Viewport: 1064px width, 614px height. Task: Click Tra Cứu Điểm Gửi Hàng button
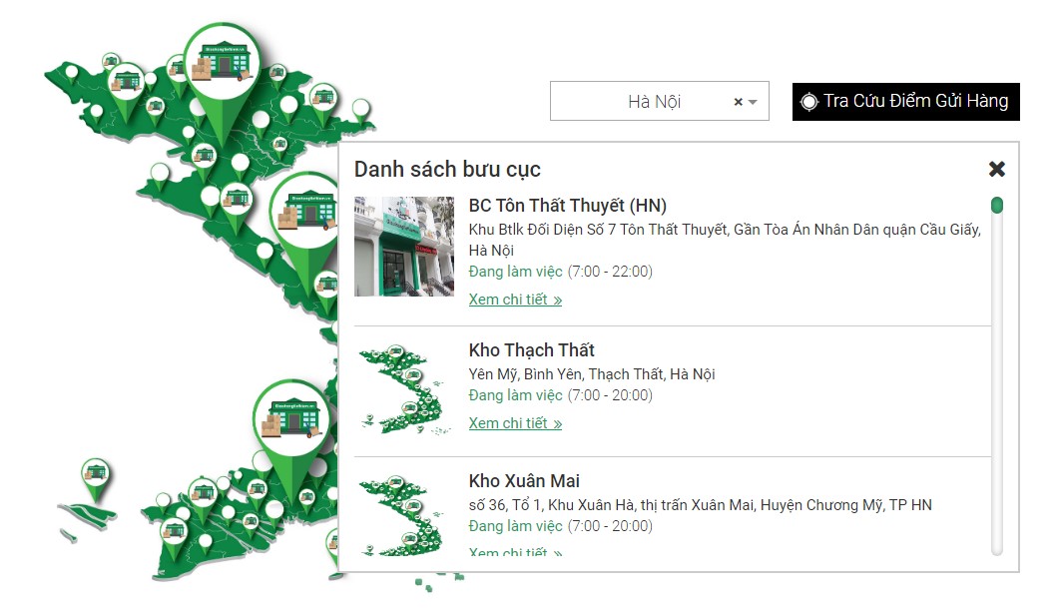point(905,102)
